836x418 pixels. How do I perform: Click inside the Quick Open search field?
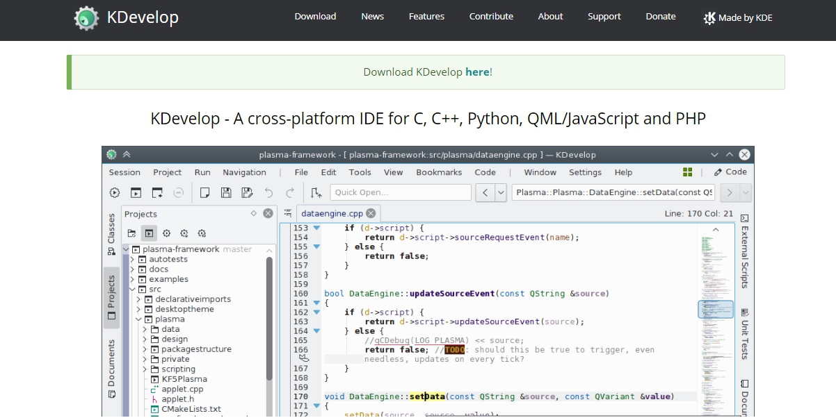click(401, 192)
